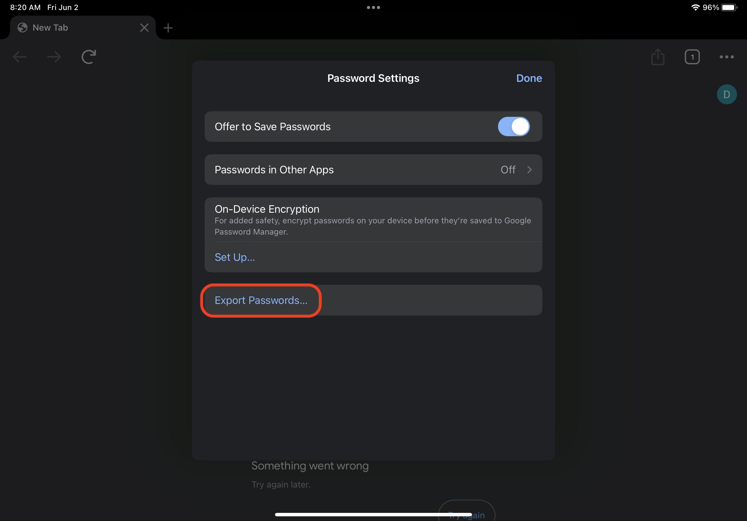Viewport: 747px width, 521px height.
Task: Open the Chrome three-dot menu
Action: click(726, 57)
